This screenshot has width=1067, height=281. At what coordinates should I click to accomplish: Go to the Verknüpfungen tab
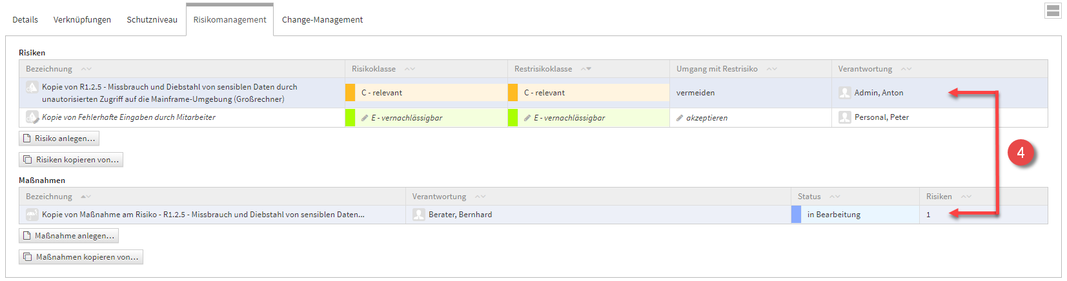(82, 20)
